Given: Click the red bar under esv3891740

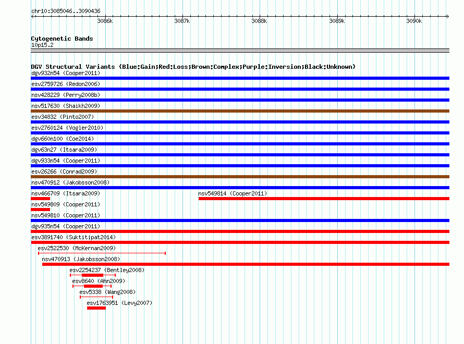Looking at the screenshot, I should click(x=240, y=242).
